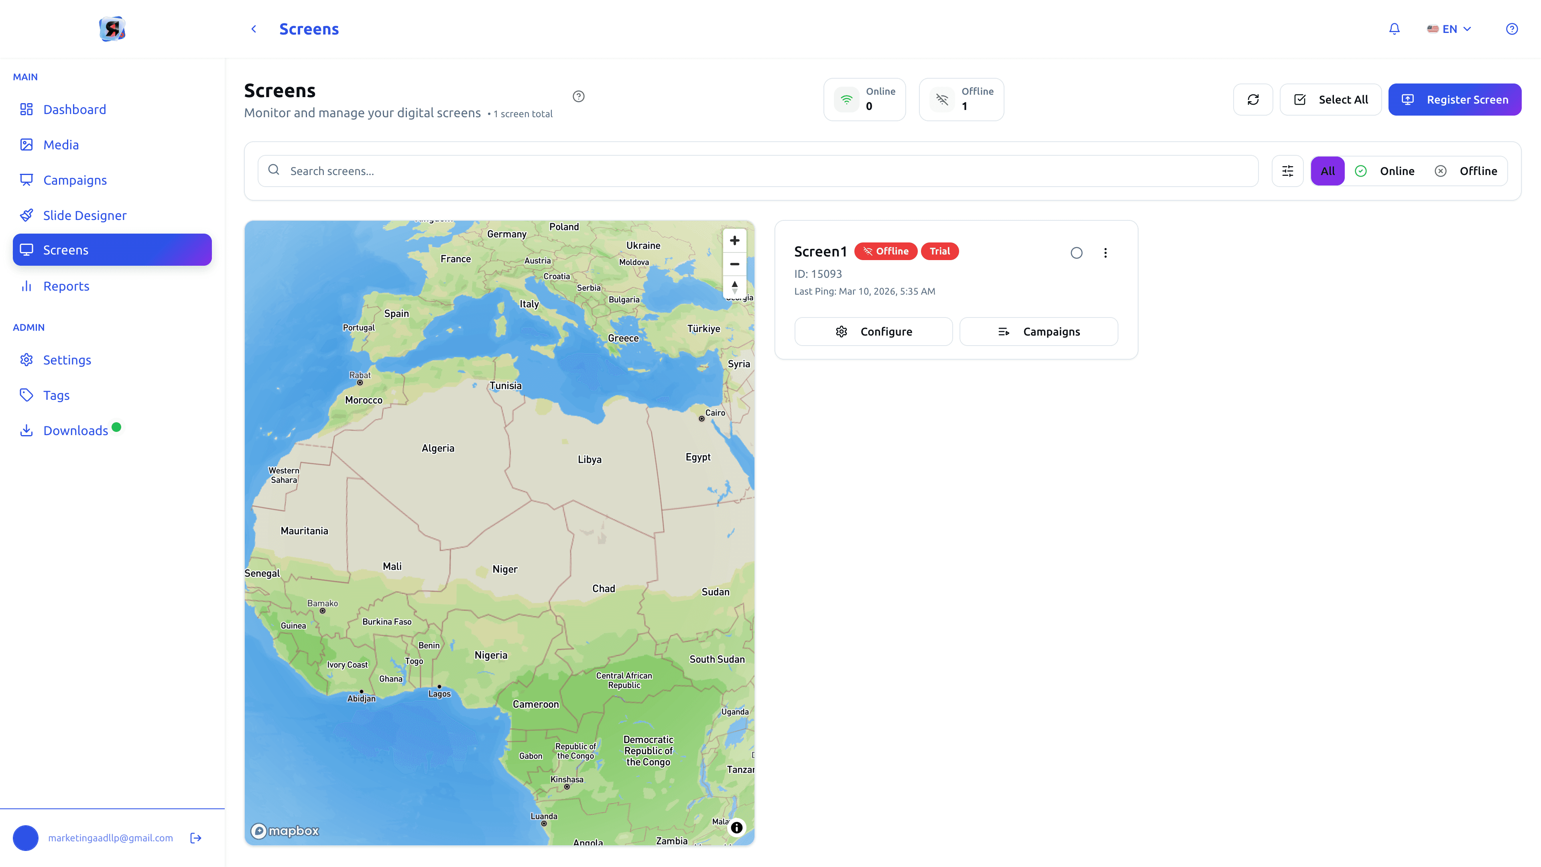Viewport: 1541px width, 867px height.
Task: Click the back chevron beside Screens title
Action: (x=254, y=29)
